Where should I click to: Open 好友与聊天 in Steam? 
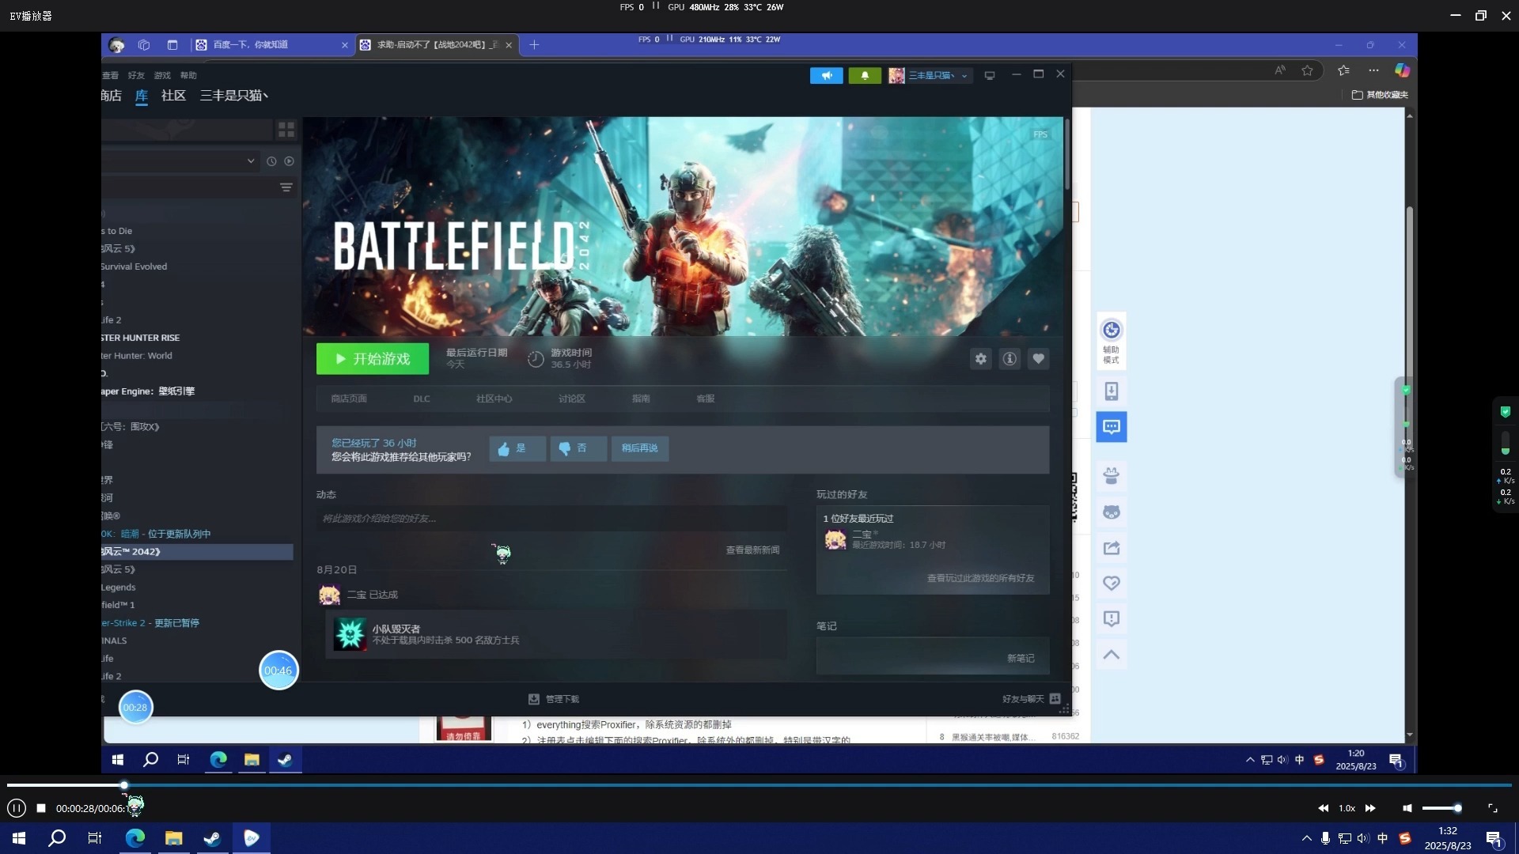(x=1031, y=699)
